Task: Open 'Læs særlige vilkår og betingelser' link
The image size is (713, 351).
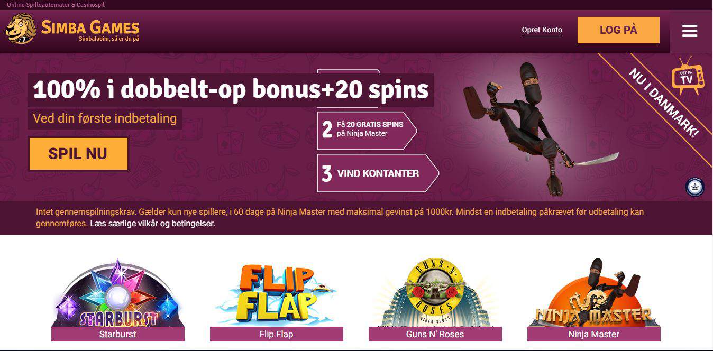Action: (x=152, y=224)
